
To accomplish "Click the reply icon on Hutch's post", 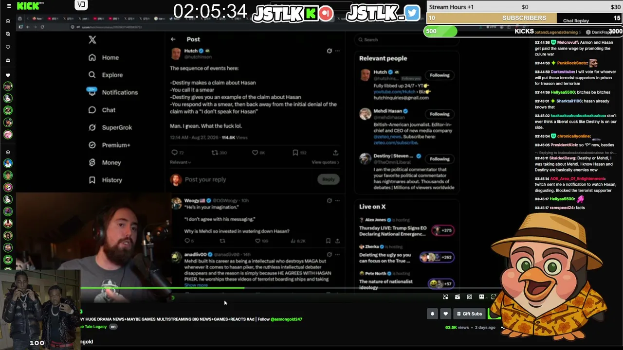I will 174,153.
